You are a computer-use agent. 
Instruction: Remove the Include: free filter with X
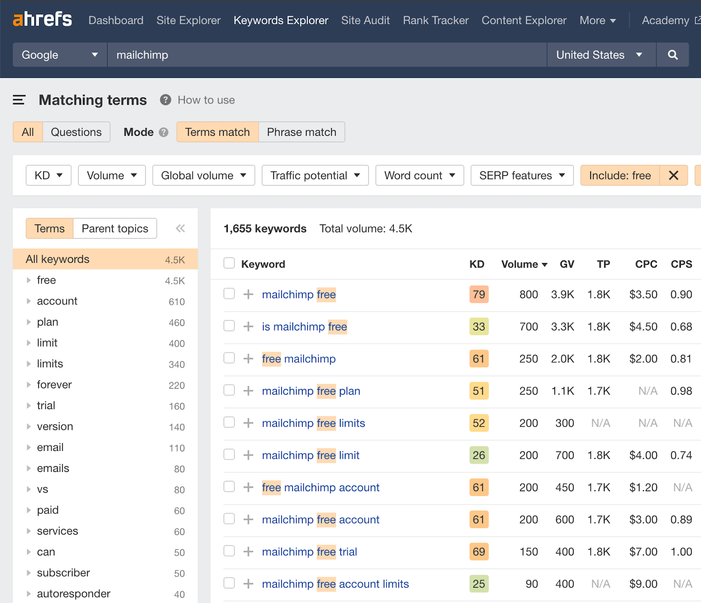[x=673, y=175]
